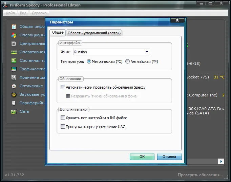This screenshot has width=231, height=182.
Task: Open the Хранение данных section
Action: (x=32, y=77)
